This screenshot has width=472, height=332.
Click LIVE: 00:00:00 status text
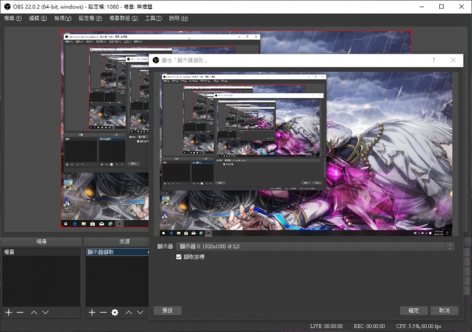pos(326,326)
